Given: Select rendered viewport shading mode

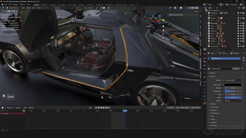Looking at the screenshot, I should (197, 8).
